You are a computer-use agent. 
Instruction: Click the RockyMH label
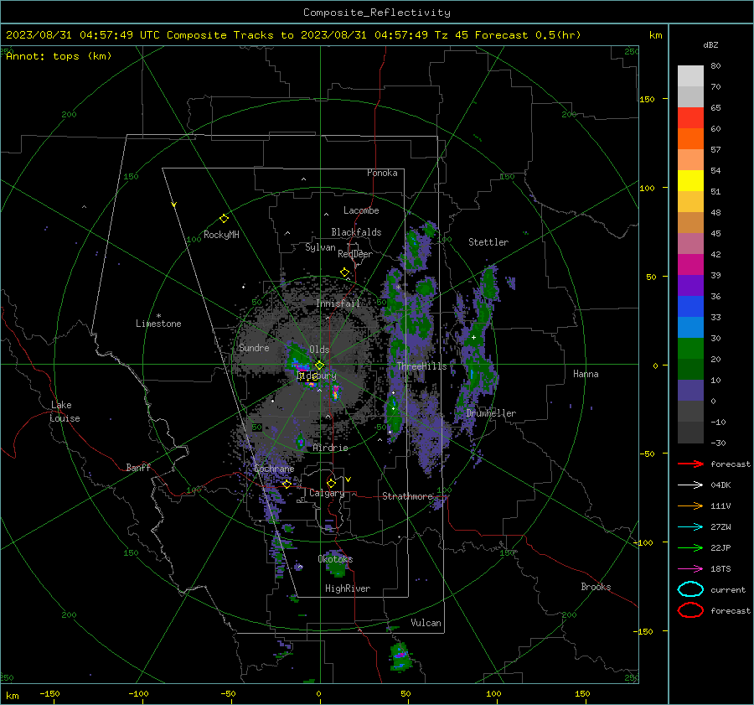coord(221,235)
